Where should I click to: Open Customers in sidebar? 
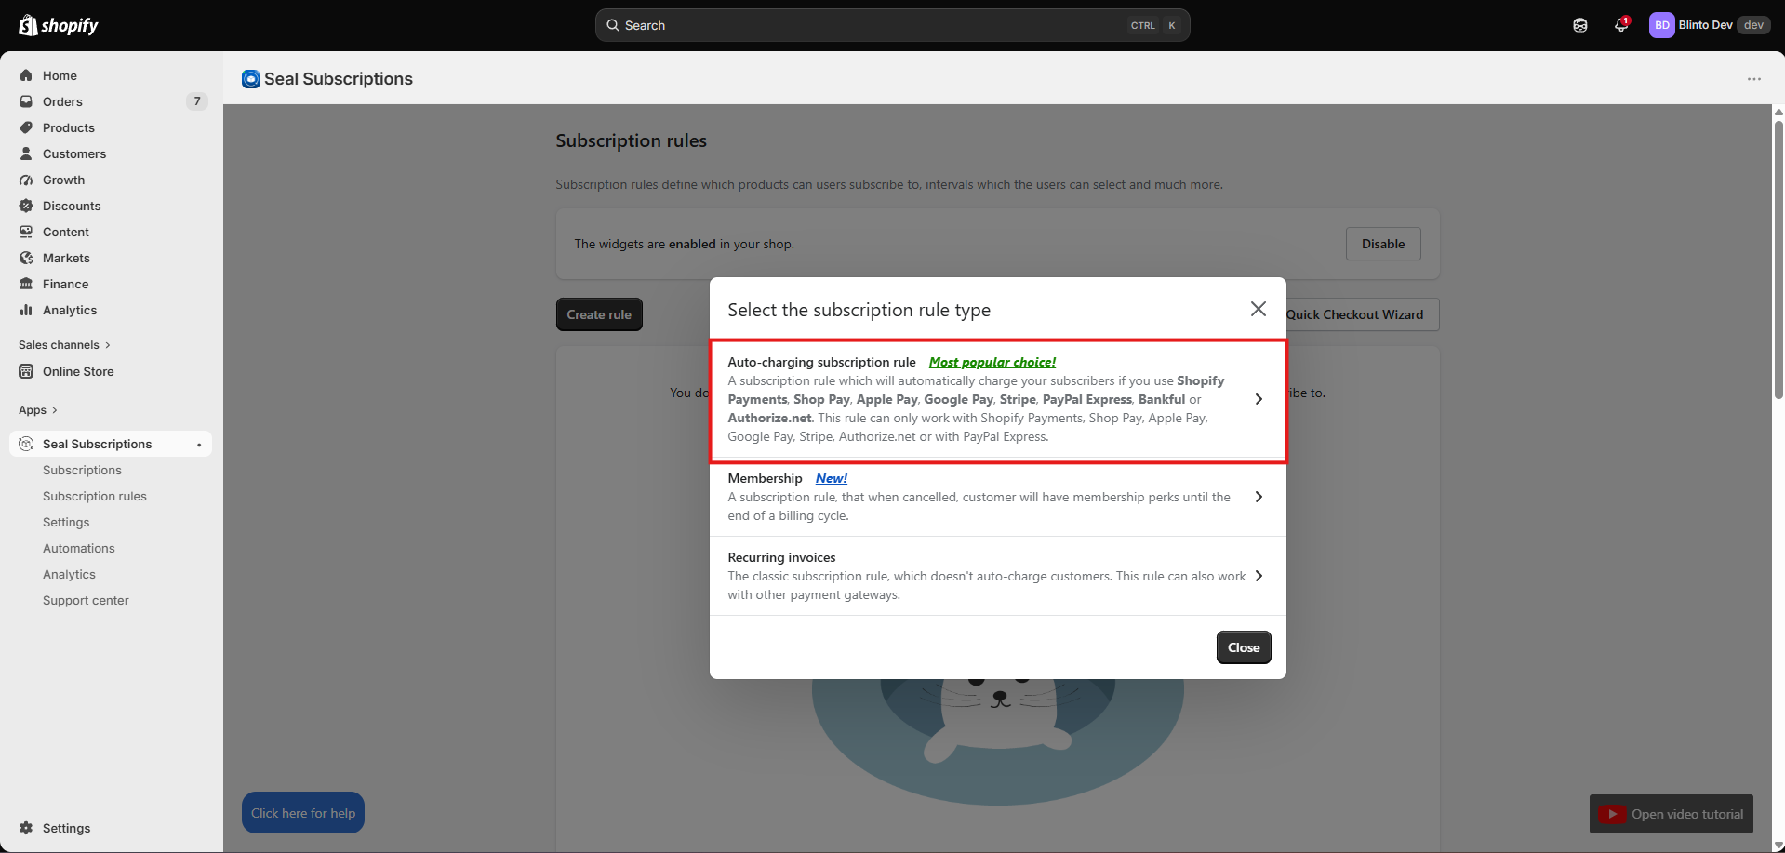click(74, 153)
